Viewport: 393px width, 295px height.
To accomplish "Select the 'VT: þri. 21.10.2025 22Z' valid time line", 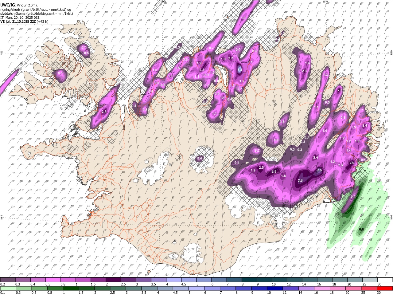I will click(x=18, y=22).
